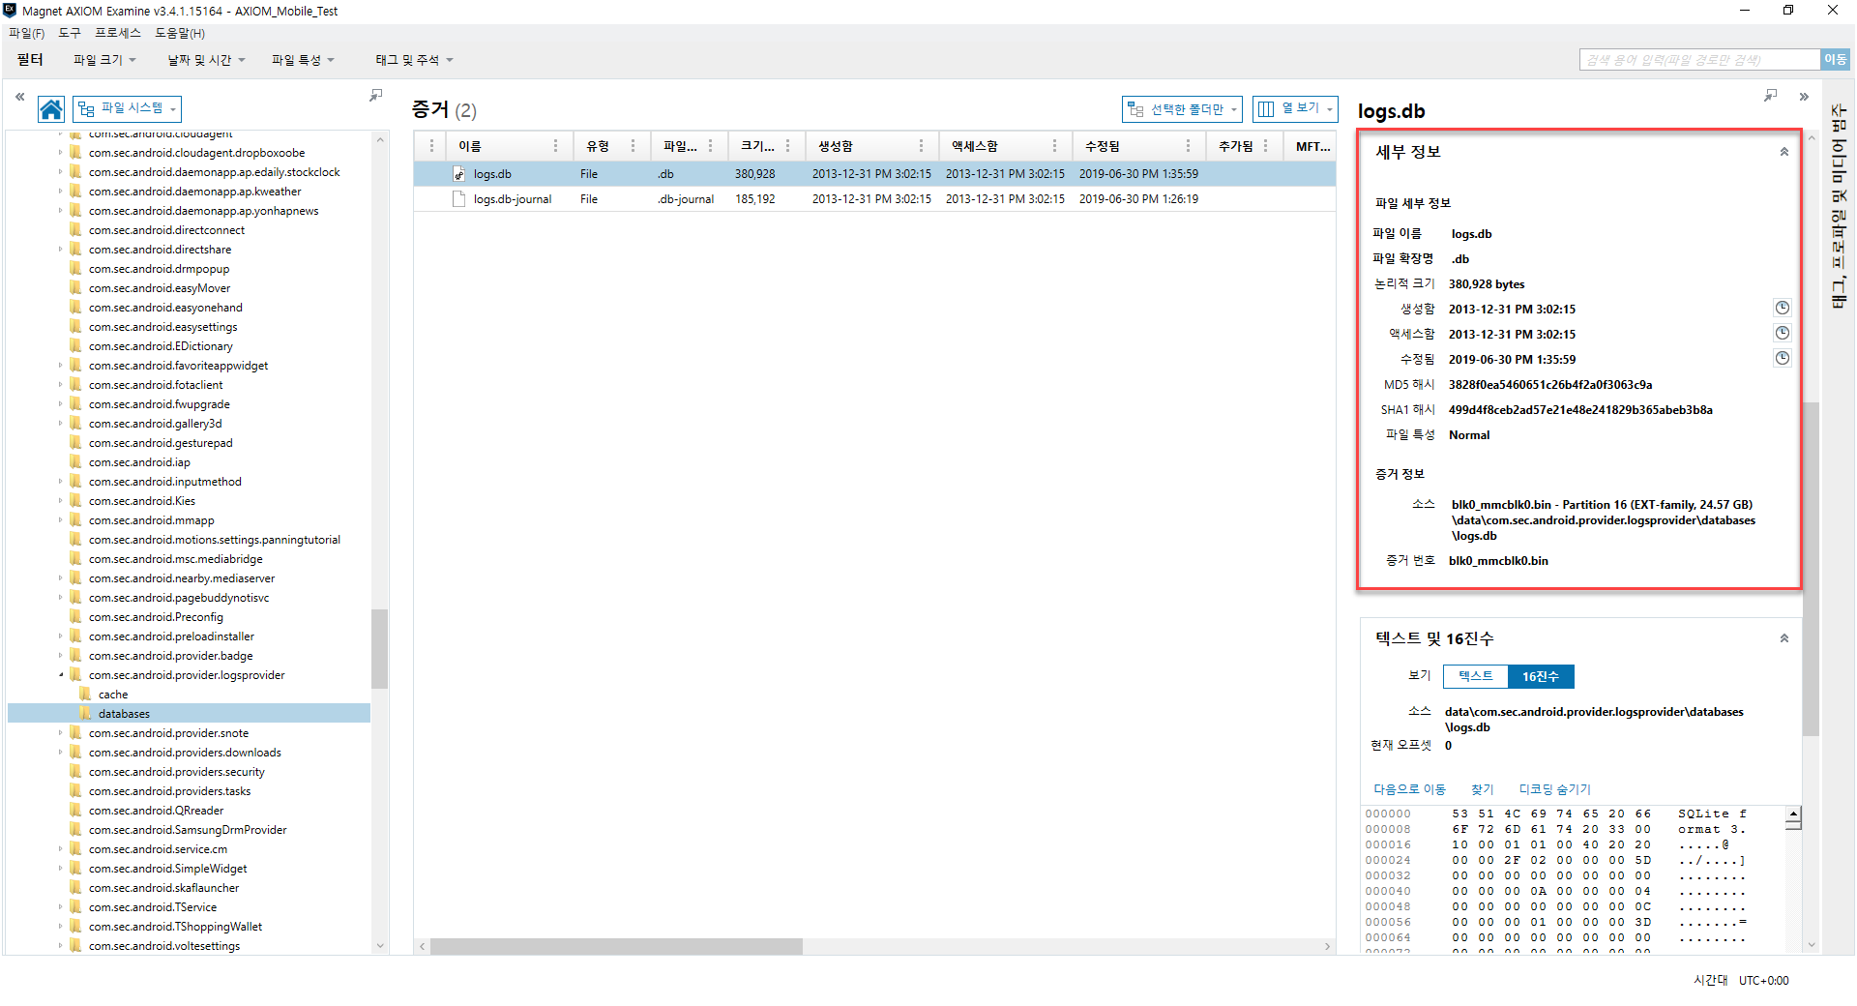
Task: Open the 날짜 및 시간 filter dropdown
Action: 206,60
